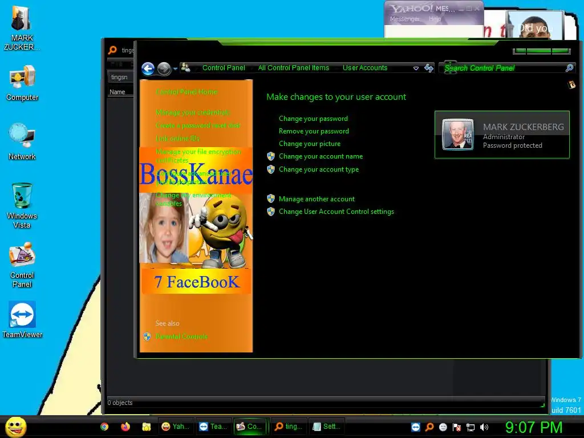Image resolution: width=584 pixels, height=438 pixels.
Task: Open Change my environment variables link
Action: [x=193, y=199]
